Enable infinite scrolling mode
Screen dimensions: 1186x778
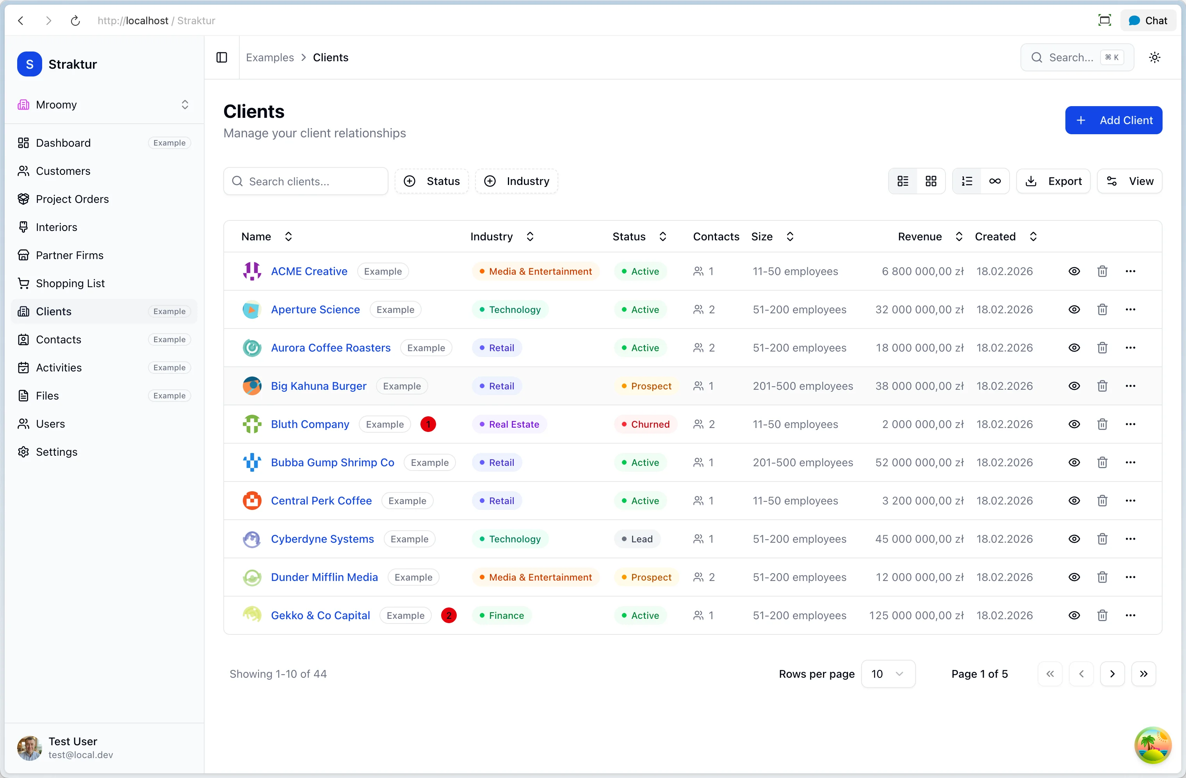point(995,181)
